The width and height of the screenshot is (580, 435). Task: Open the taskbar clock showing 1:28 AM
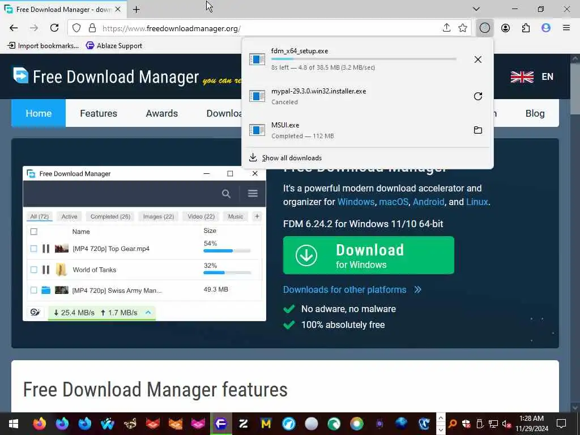click(x=531, y=424)
